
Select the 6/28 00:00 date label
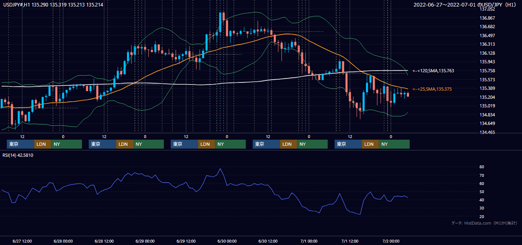pos(63,241)
